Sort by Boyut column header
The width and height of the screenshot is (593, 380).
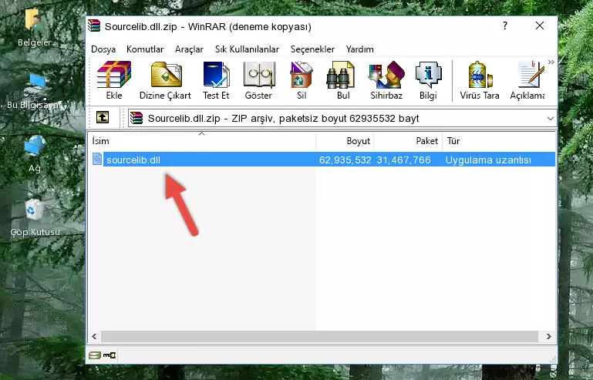[x=345, y=141]
